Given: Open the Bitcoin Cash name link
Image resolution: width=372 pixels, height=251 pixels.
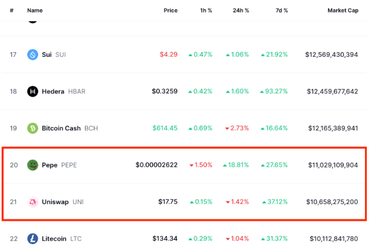Looking at the screenshot, I should (61, 128).
